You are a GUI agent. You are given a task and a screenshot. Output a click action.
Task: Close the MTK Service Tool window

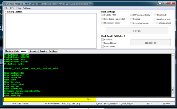[171, 3]
